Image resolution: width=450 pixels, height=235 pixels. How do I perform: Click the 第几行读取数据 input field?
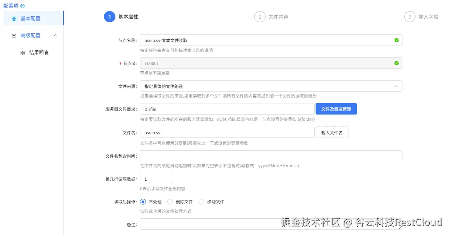tap(156, 178)
